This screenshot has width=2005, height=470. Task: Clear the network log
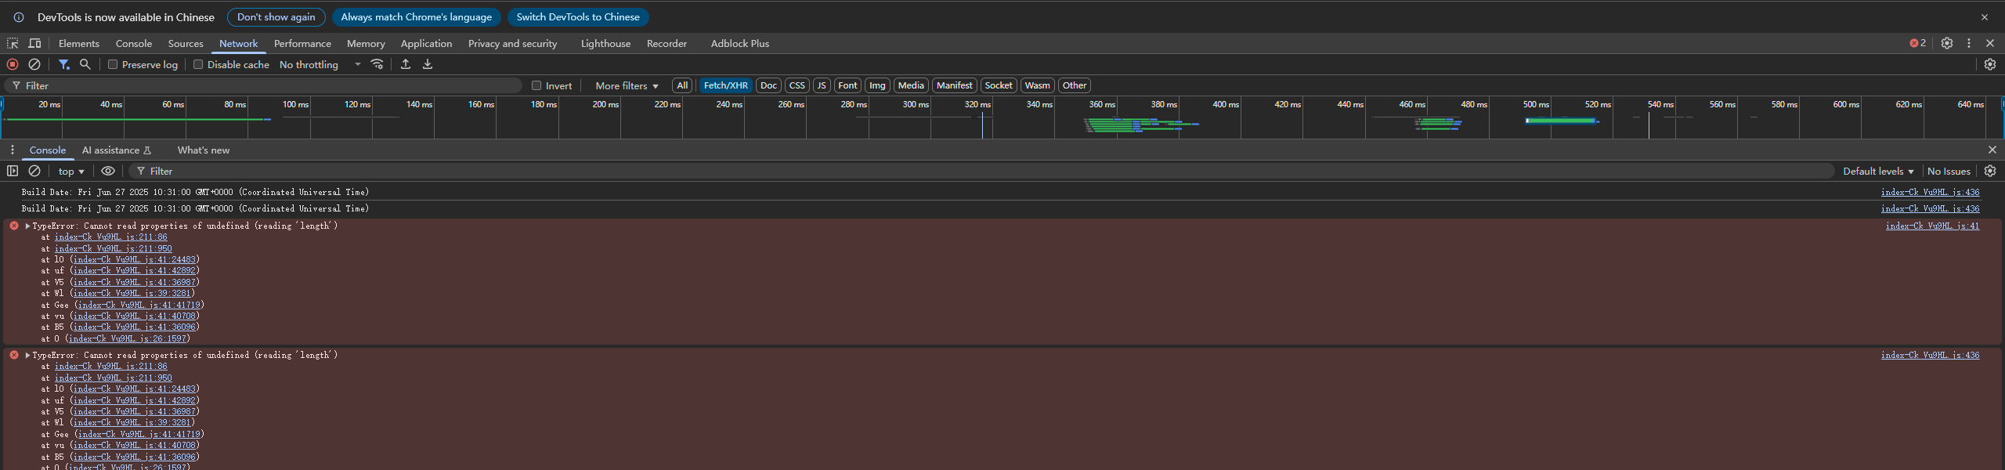34,64
